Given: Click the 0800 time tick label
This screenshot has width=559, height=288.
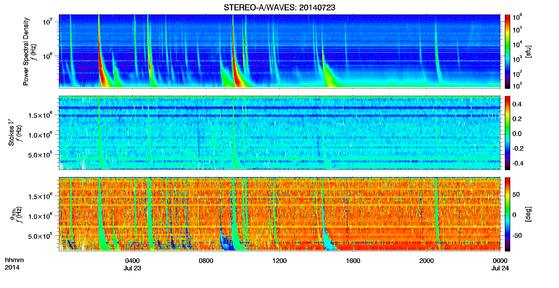Looking at the screenshot, I should [x=206, y=261].
